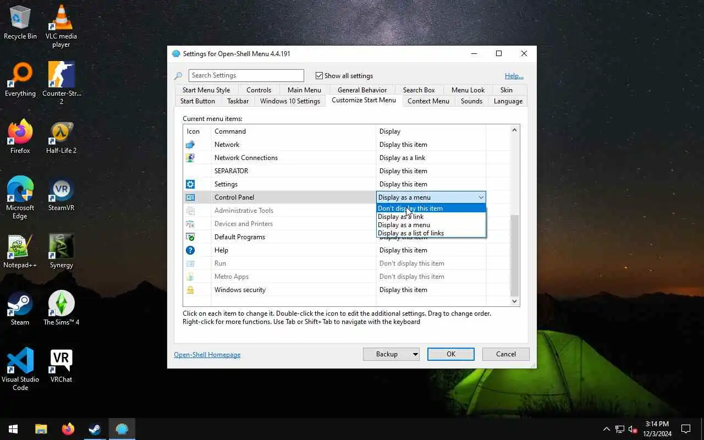Open File Explorer from the taskbar

pos(41,429)
